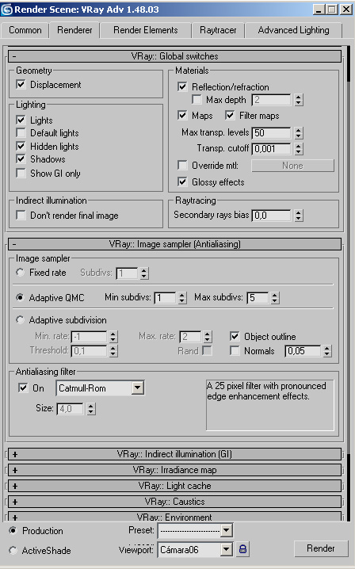The image size is (355, 569).
Task: Open the Common tab
Action: [25, 30]
